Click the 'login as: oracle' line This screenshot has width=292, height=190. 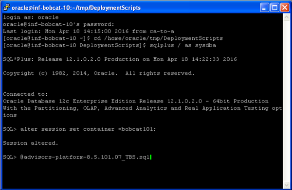point(31,17)
